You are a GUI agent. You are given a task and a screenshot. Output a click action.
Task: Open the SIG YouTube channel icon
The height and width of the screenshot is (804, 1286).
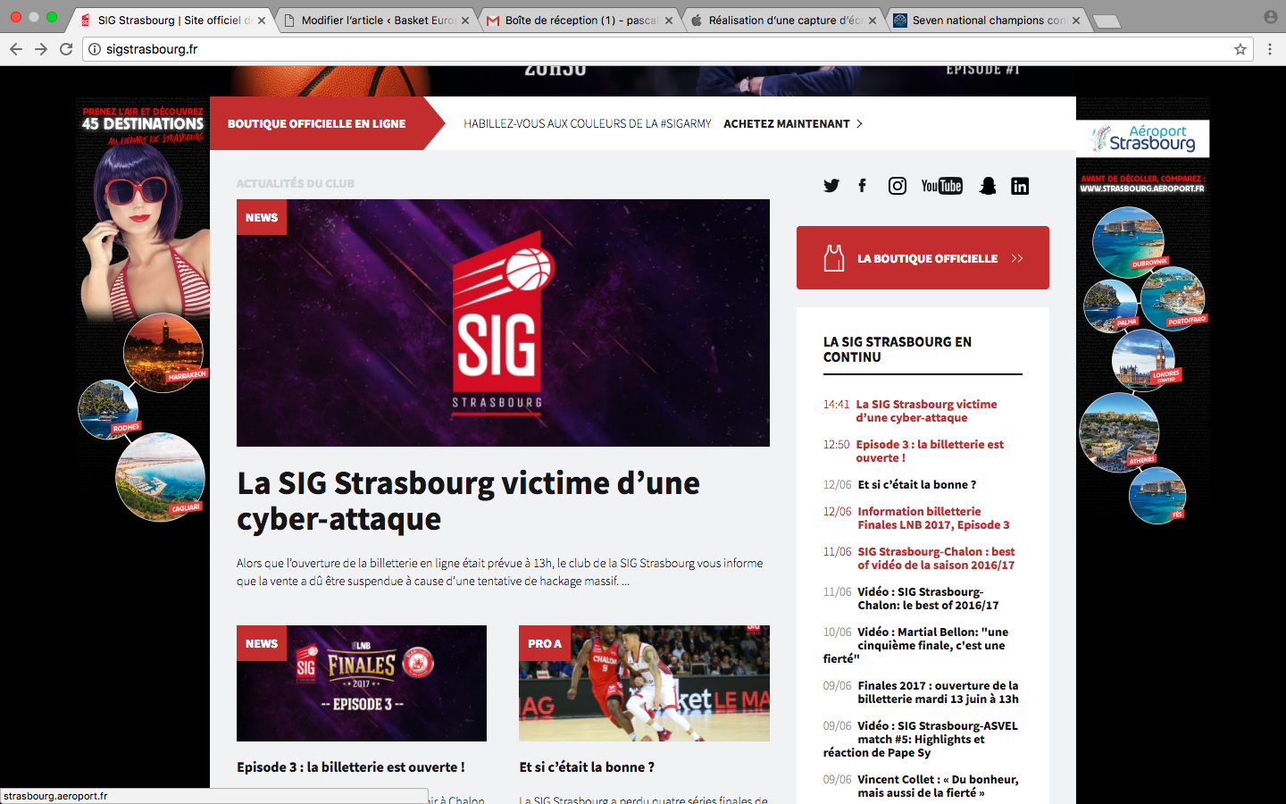coord(942,186)
